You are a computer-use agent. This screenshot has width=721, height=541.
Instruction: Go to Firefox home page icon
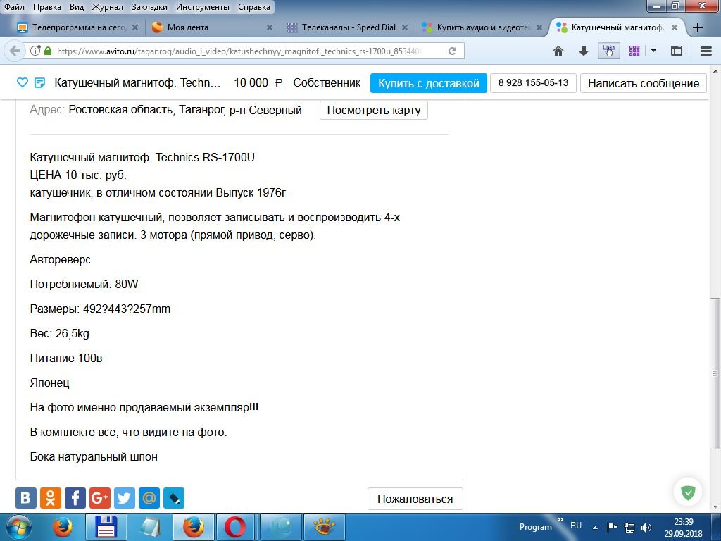[x=558, y=51]
